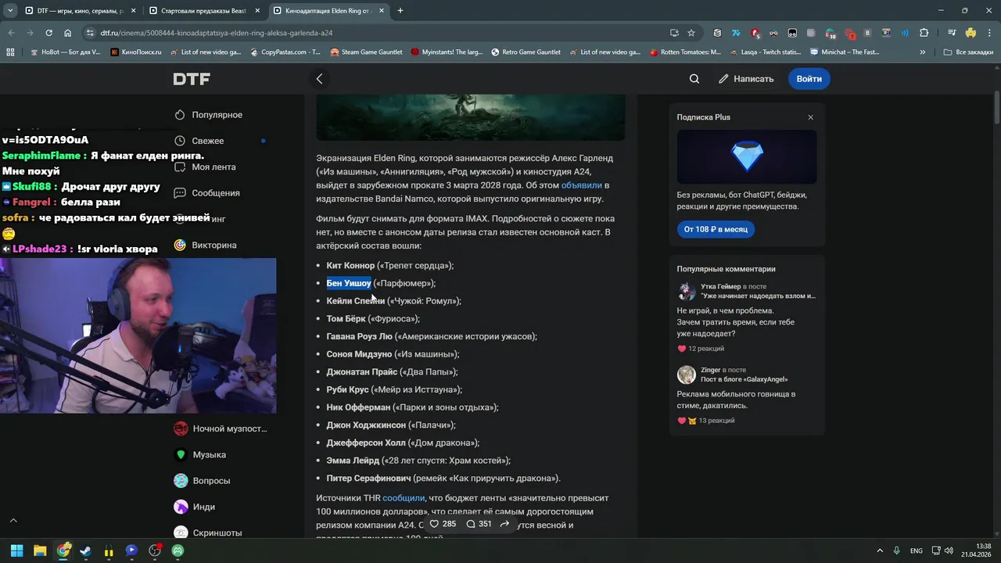Open Retro Game Gauntlet bookmark
1001x563 pixels.
(x=526, y=52)
